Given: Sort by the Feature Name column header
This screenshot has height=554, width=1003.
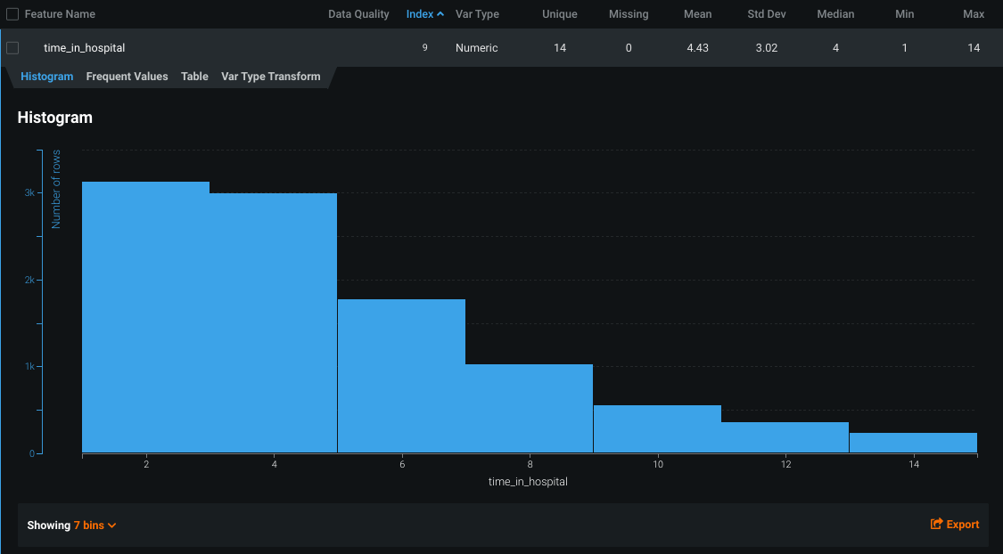Looking at the screenshot, I should [60, 14].
